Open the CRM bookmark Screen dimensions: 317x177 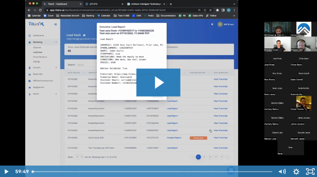(137, 16)
